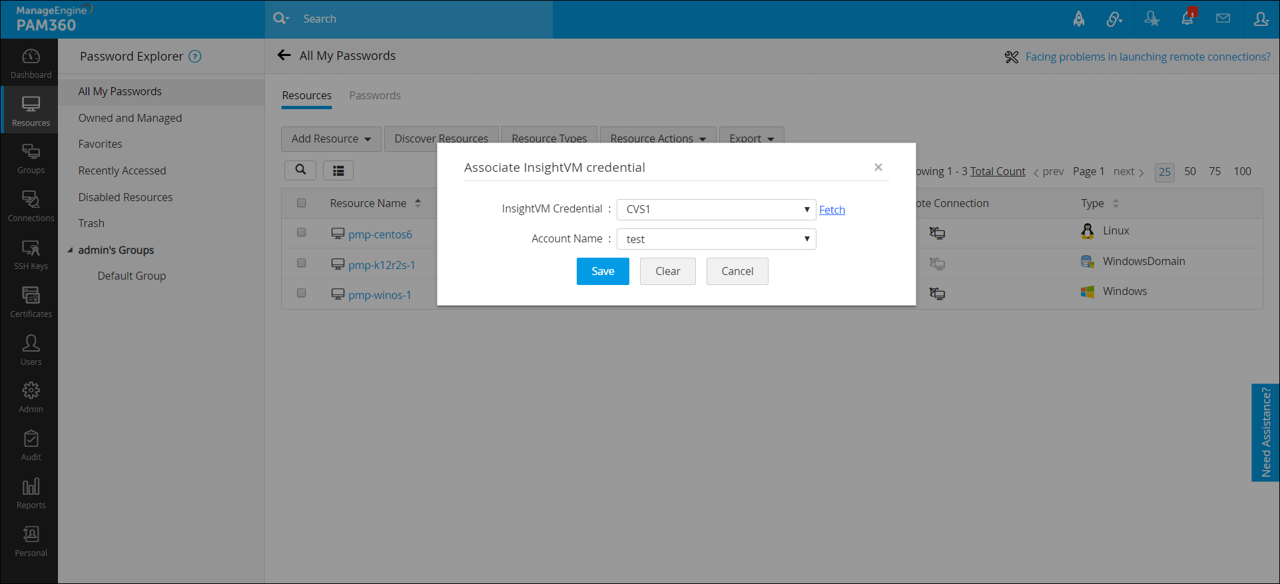Open the Dashboard sidebar icon

31,63
